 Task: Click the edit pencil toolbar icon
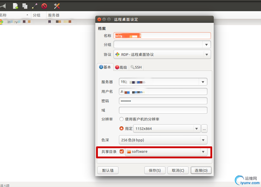coord(35,6)
